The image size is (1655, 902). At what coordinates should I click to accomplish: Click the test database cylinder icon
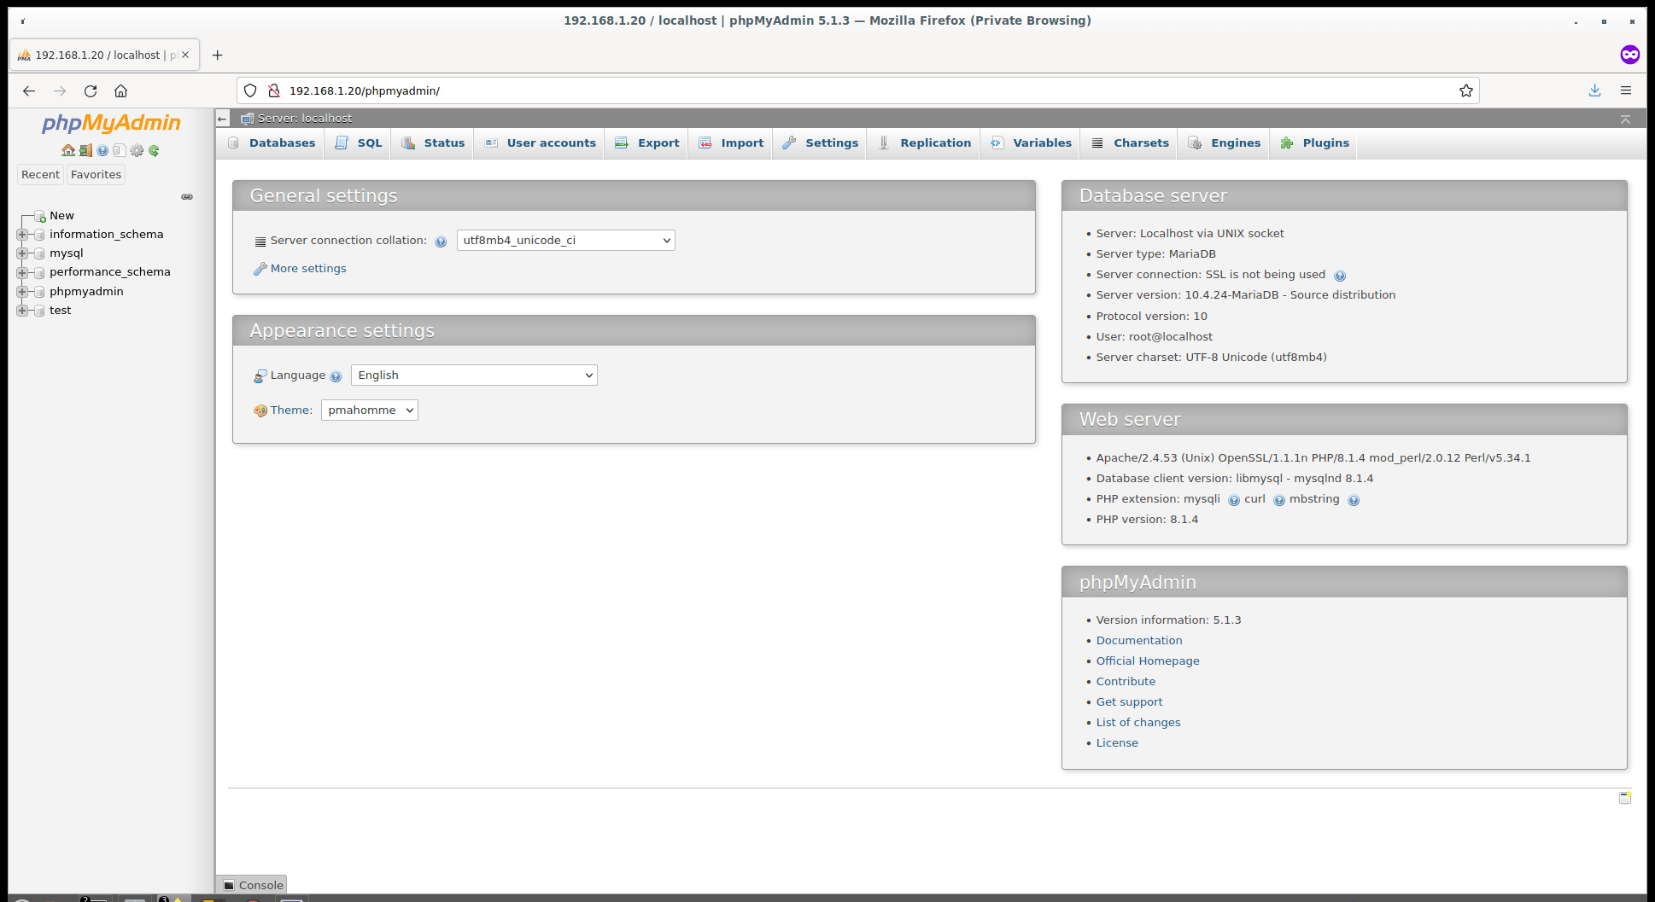coord(39,311)
